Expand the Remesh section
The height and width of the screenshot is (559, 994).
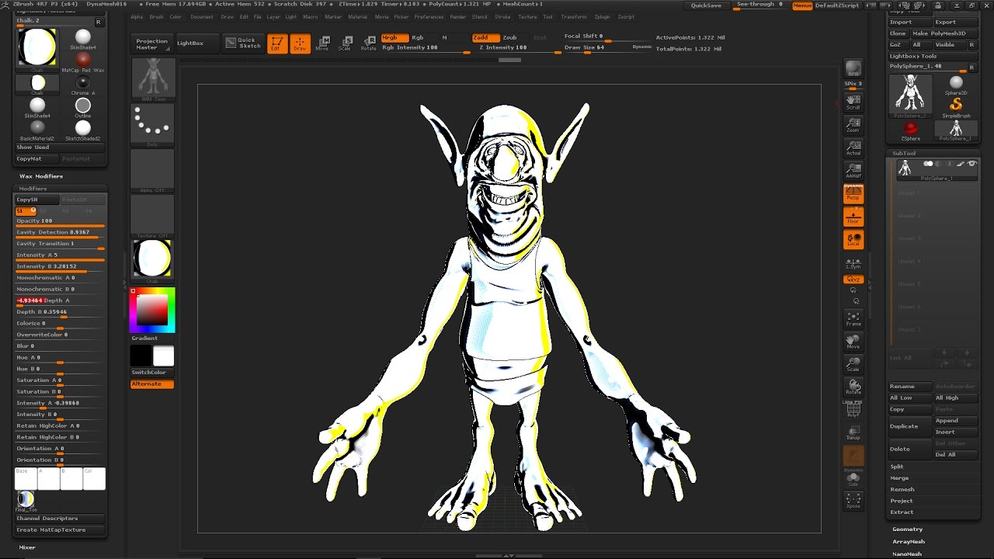point(902,489)
